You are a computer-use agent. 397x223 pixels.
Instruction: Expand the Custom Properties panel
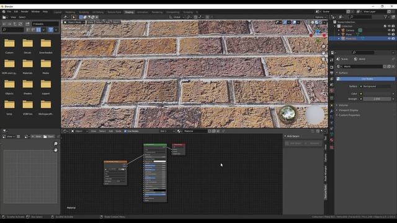[x=349, y=115]
